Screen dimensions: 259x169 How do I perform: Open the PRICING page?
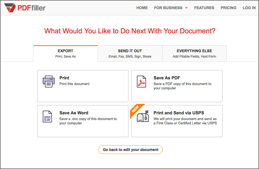pos(228,8)
